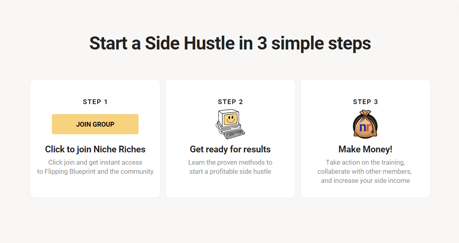Click 'Click join and get instant access' line
The width and height of the screenshot is (459, 243).
click(95, 162)
